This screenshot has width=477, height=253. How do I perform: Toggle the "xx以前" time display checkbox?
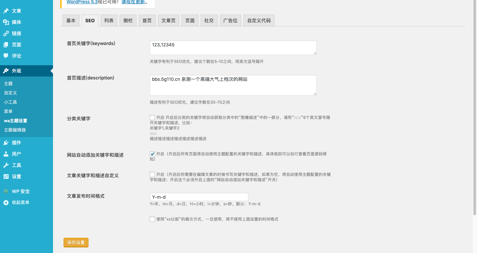(152, 219)
